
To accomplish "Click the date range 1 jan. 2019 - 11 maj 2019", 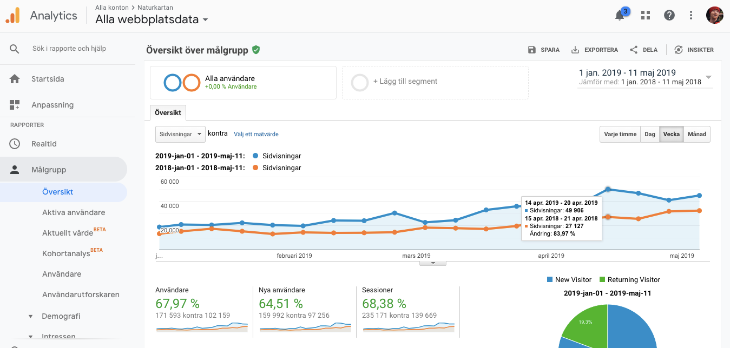I will coord(627,73).
